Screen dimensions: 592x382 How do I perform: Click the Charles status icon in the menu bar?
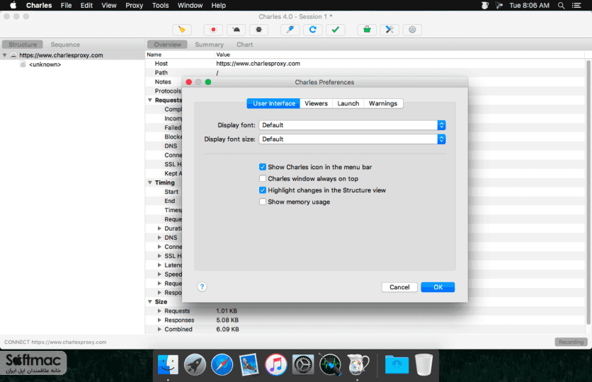[485, 5]
